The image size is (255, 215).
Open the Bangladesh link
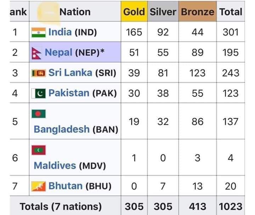click(x=62, y=129)
